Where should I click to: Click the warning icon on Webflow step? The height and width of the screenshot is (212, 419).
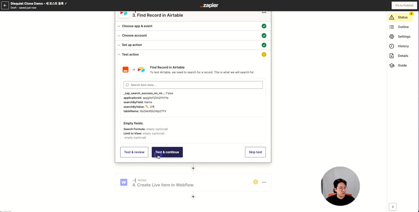[256, 182]
